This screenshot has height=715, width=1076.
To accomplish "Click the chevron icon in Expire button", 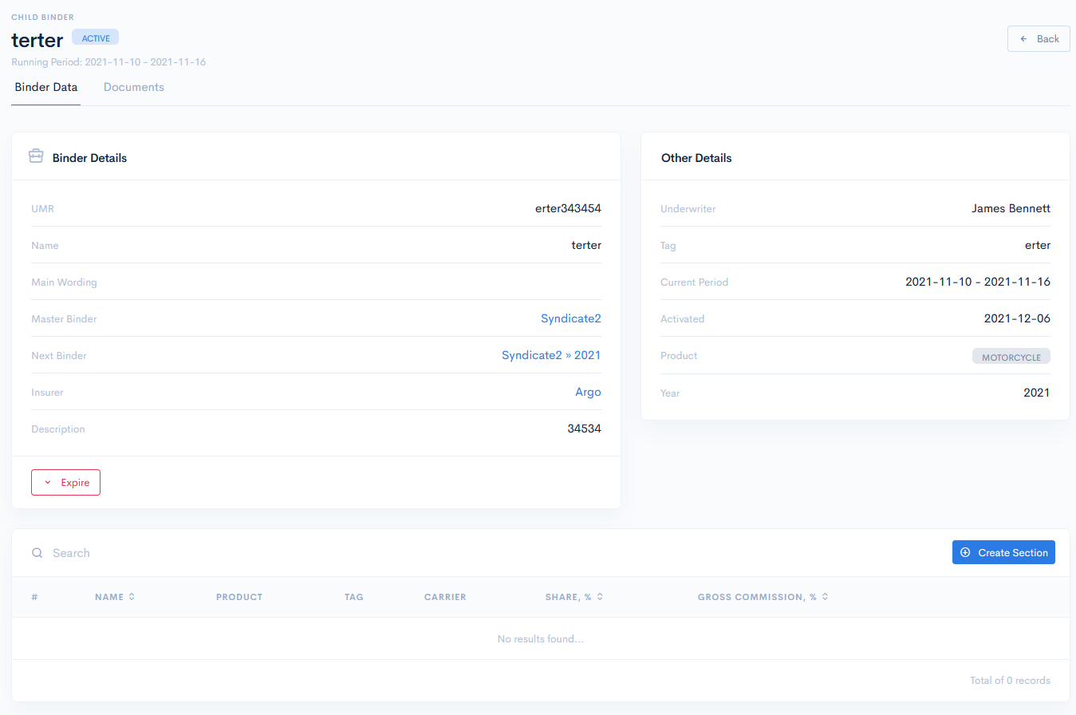I will coord(48,483).
